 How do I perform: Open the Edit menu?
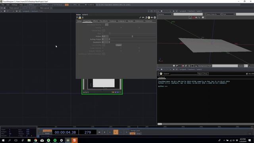(8, 5)
